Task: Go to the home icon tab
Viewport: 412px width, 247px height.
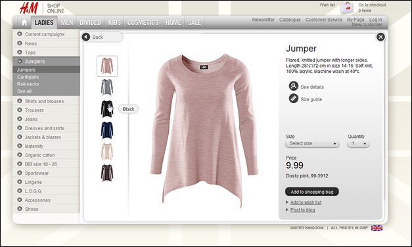Action: [x=24, y=22]
